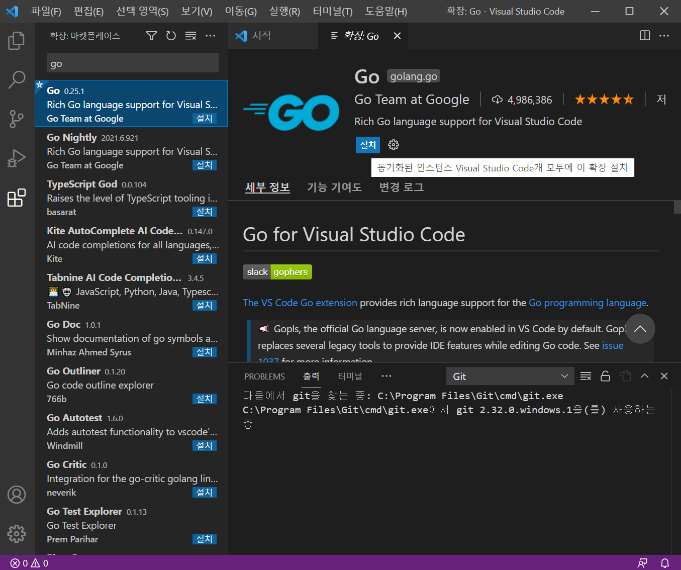This screenshot has height=570, width=681.
Task: Open the issue link in Gopls notice
Action: (613, 345)
